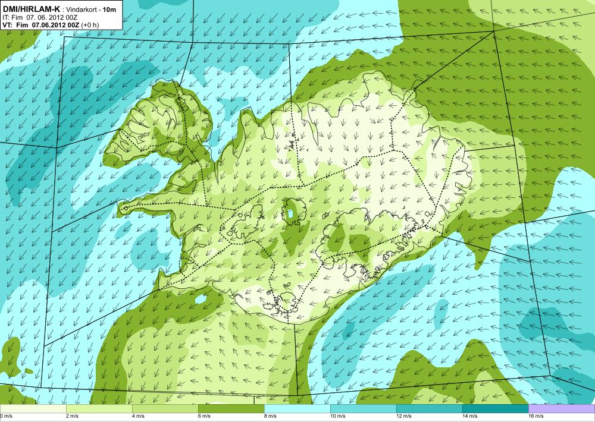Viewport: 595px width, 422px height.
Task: Click the 0–2 m/s pale legend swatch
Action: click(33, 409)
